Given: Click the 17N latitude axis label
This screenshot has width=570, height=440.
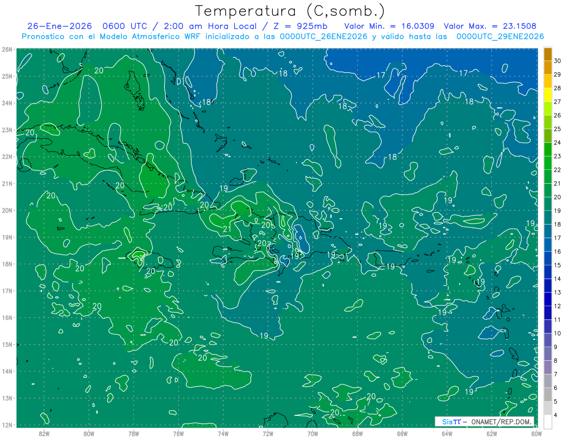Looking at the screenshot, I should coord(7,291).
